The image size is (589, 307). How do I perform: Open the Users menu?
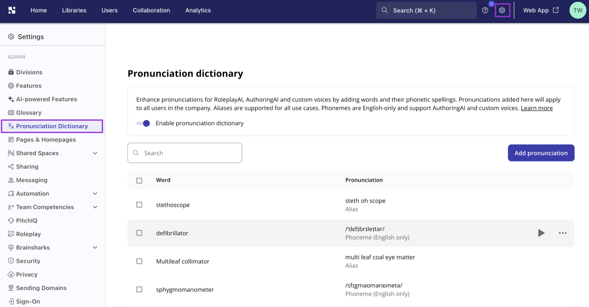click(x=110, y=10)
